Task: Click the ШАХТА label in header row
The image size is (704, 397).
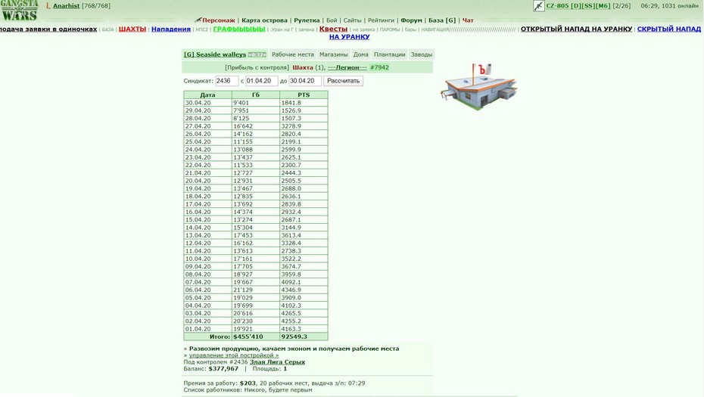Action: pyautogui.click(x=303, y=67)
